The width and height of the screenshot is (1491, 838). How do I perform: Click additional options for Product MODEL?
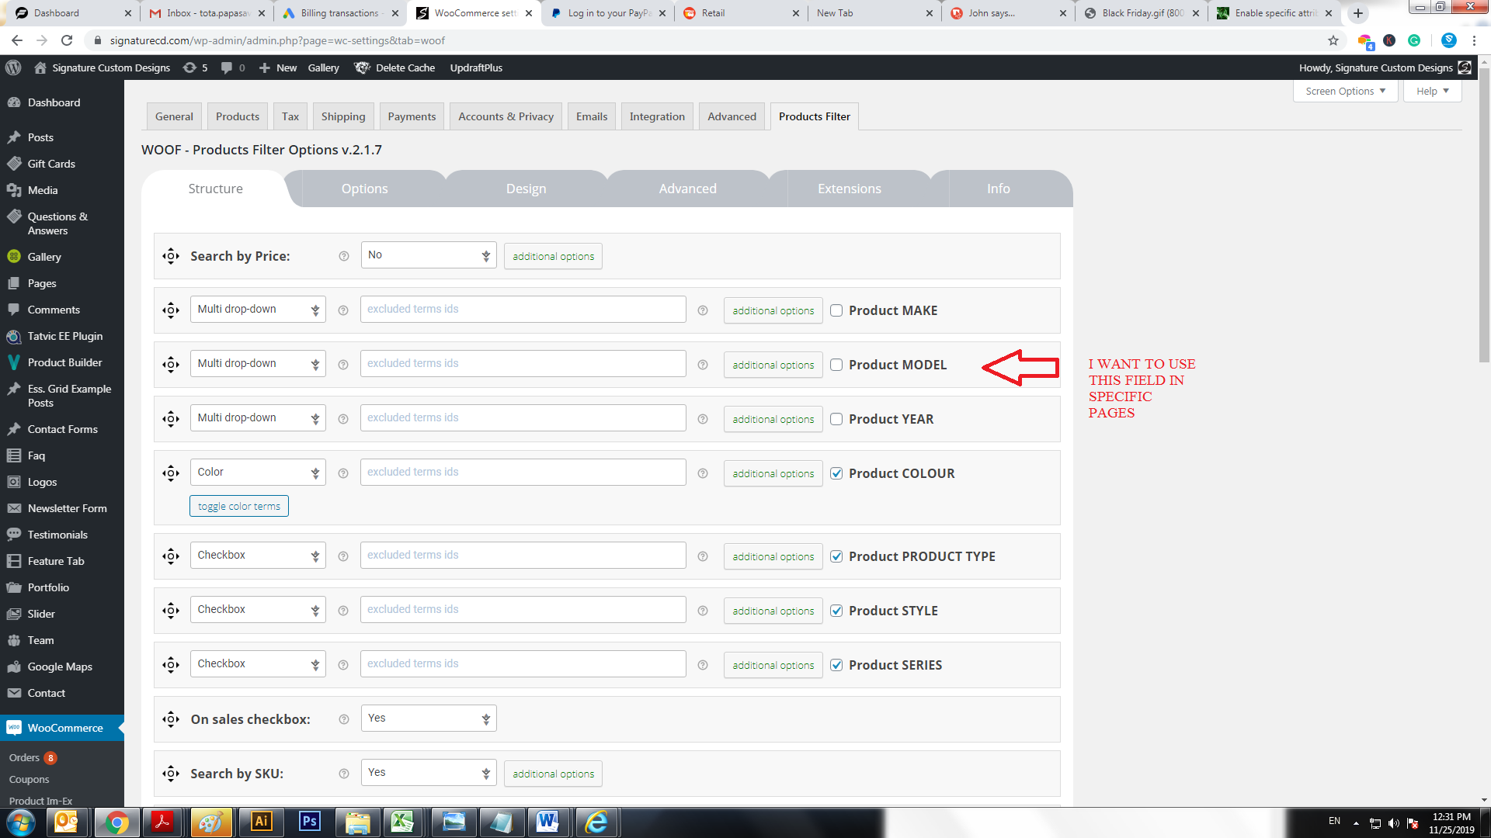tap(773, 365)
